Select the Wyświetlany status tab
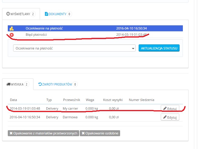The image size is (199, 149). click(x=21, y=14)
